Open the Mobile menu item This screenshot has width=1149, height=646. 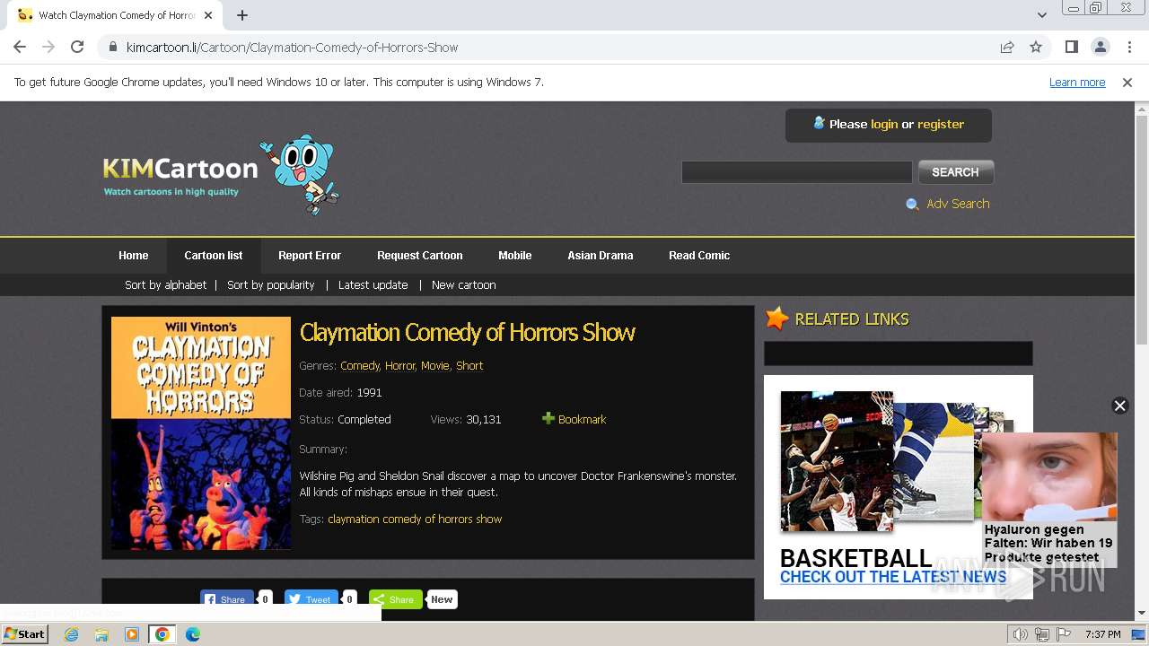coord(515,256)
